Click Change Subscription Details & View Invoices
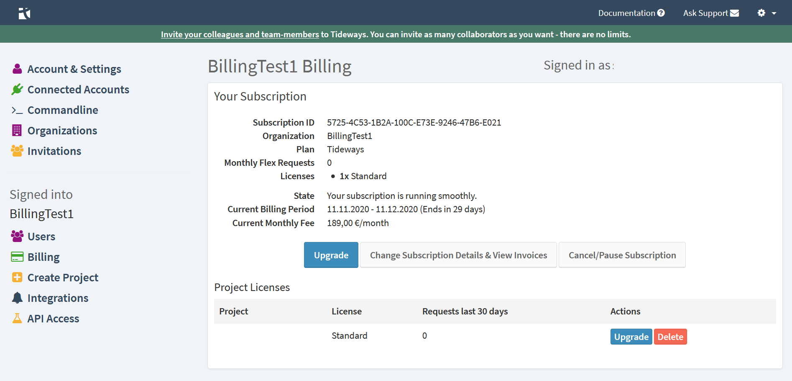The image size is (792, 381). [x=458, y=255]
